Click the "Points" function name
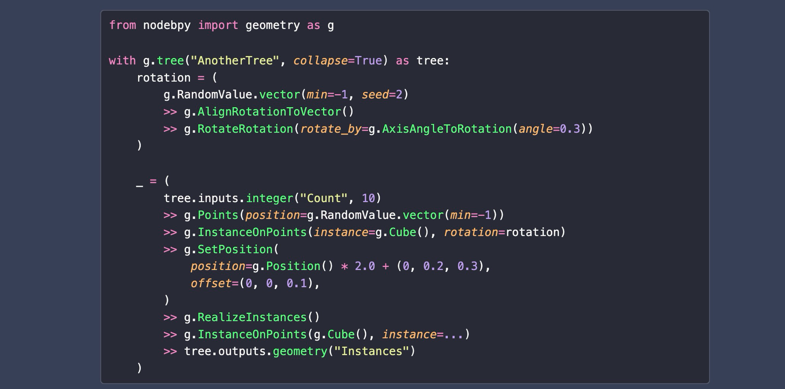The width and height of the screenshot is (785, 389). (x=218, y=215)
